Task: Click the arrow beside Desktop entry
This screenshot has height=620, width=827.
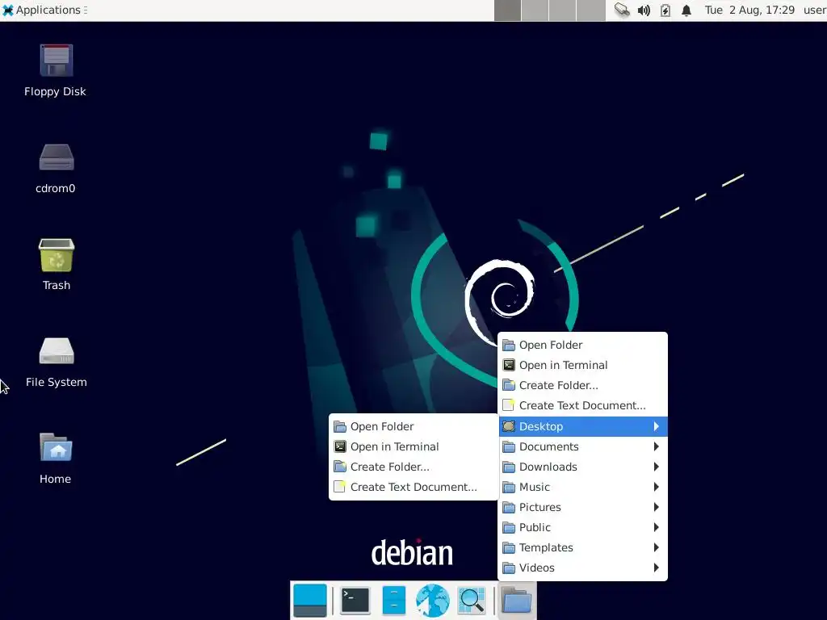Action: [656, 426]
